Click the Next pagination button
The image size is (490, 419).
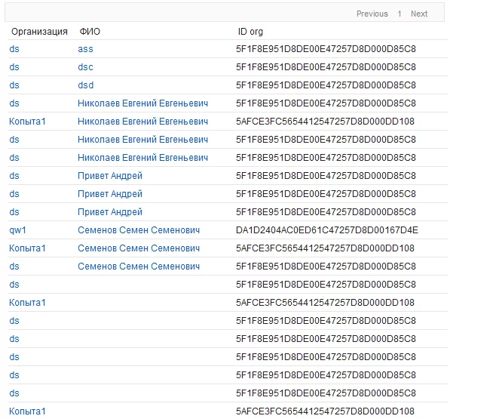click(x=419, y=14)
